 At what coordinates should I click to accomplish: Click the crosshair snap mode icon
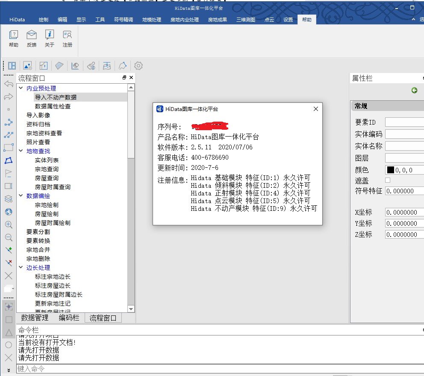(x=9, y=307)
